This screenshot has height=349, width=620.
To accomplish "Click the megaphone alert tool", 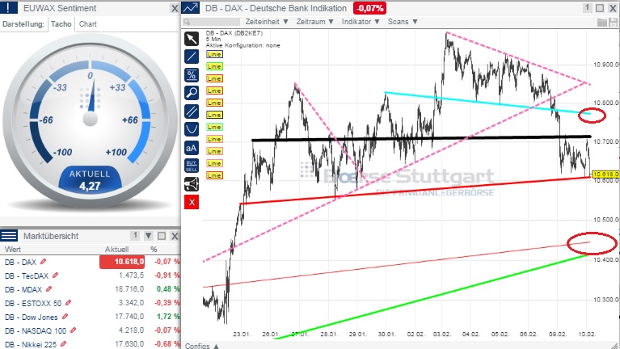I will (x=192, y=184).
